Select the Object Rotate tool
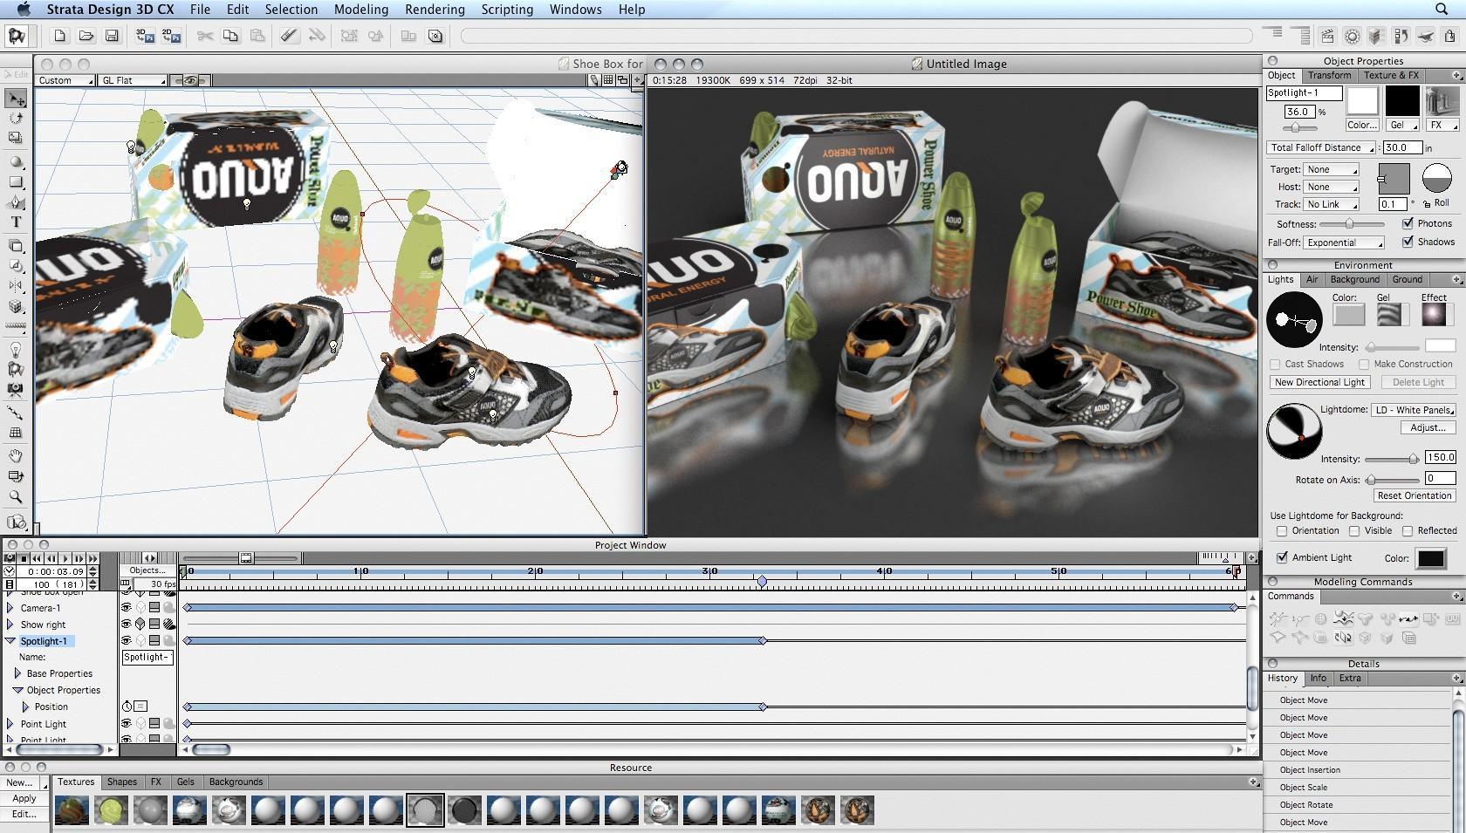1466x833 pixels. click(x=16, y=118)
